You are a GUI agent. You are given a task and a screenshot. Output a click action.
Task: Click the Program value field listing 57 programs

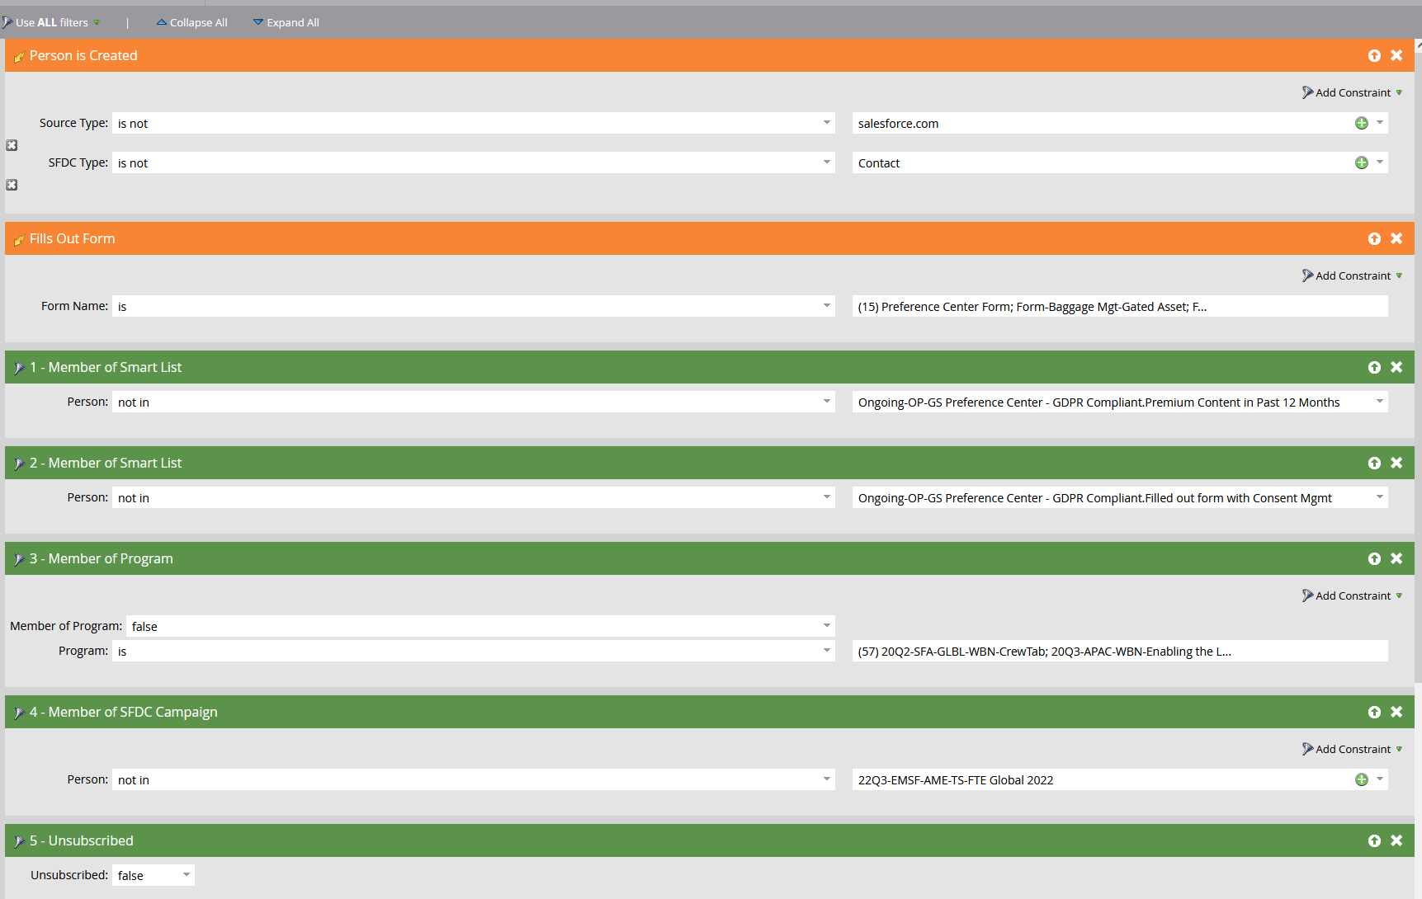1073,651
